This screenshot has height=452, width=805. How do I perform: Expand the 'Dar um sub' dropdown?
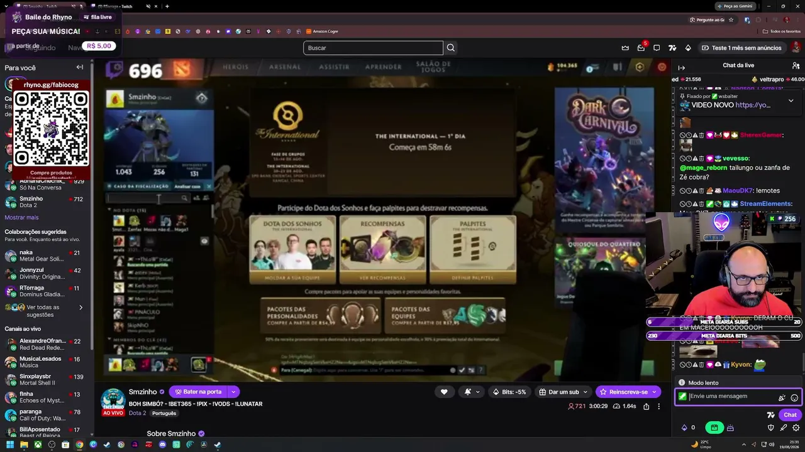click(x=585, y=392)
